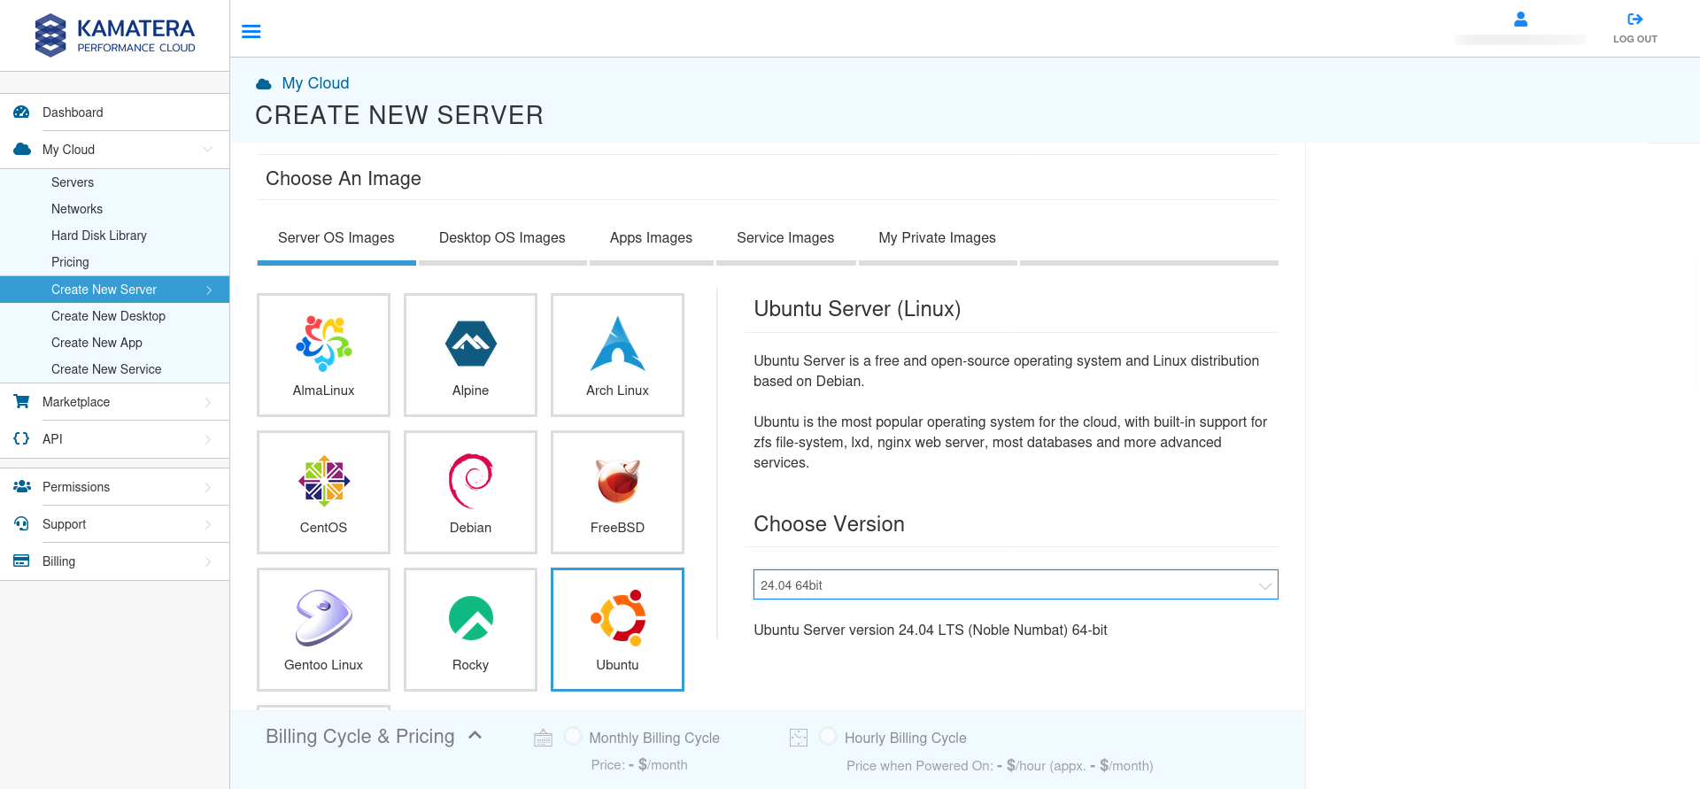The image size is (1700, 789).
Task: Click the hourly billing chart icon
Action: click(799, 738)
